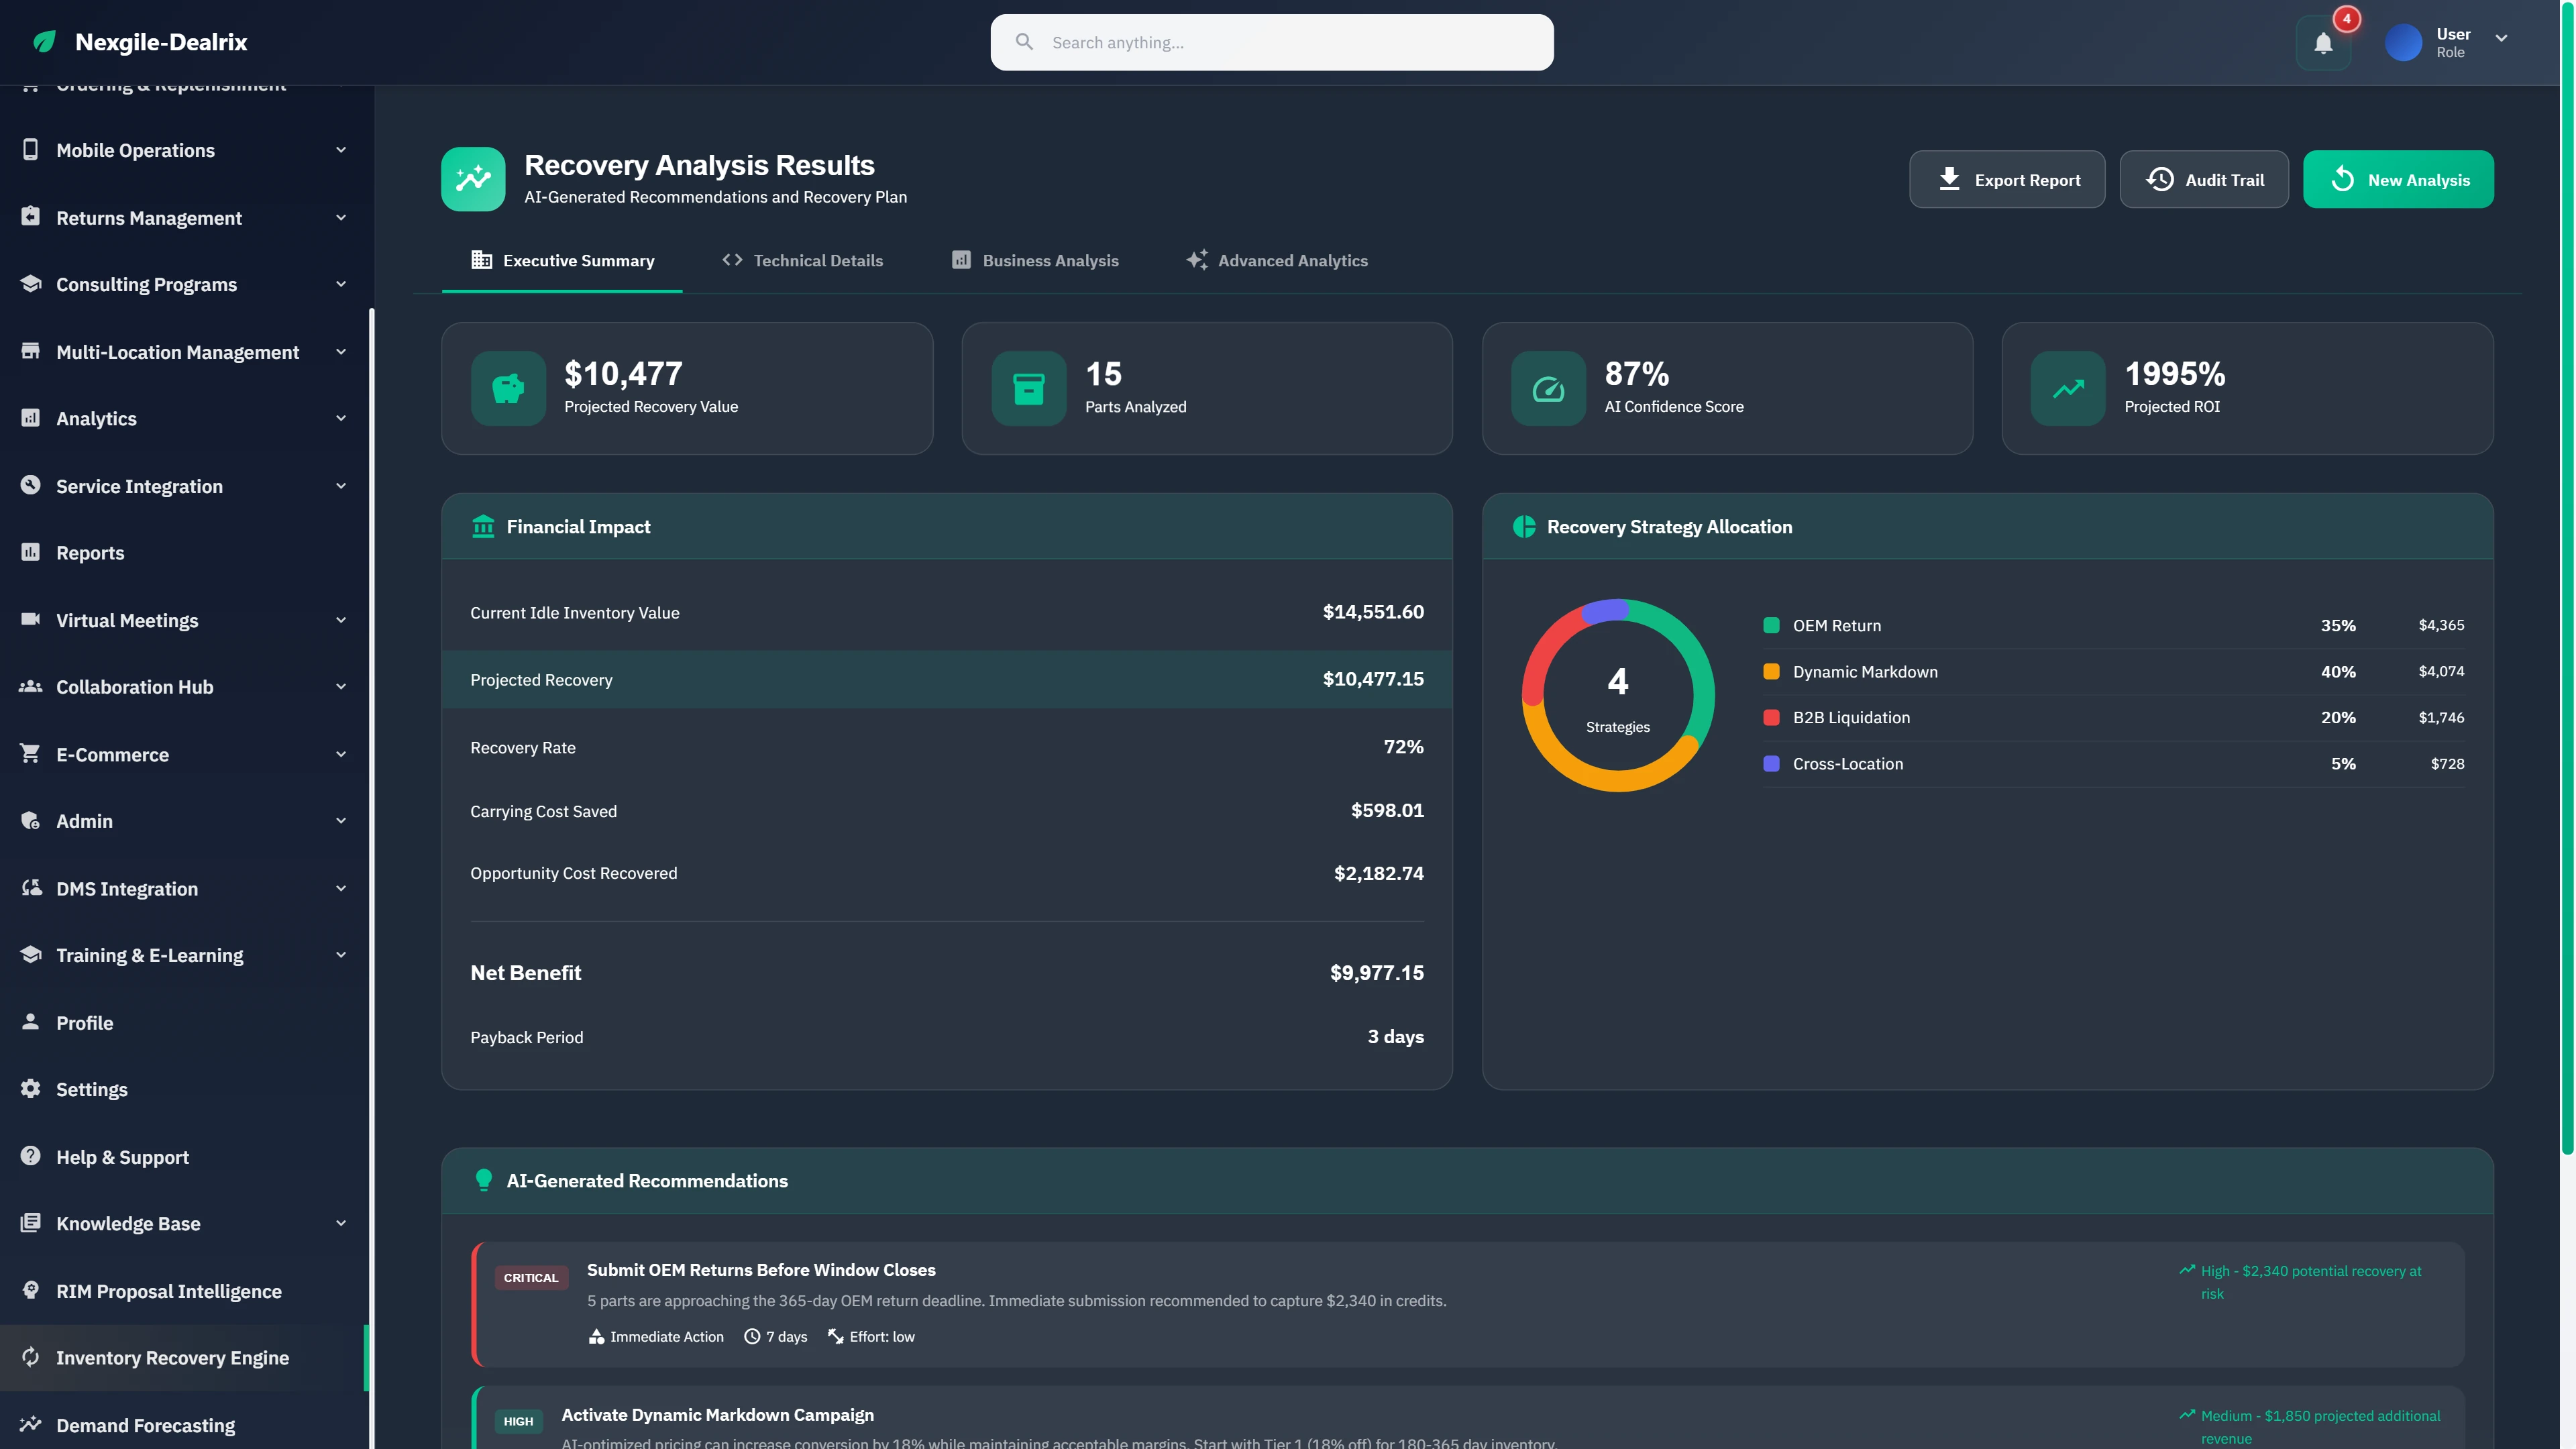The image size is (2576, 1449).
Task: Click the Help & Support icon
Action: [x=30, y=1156]
